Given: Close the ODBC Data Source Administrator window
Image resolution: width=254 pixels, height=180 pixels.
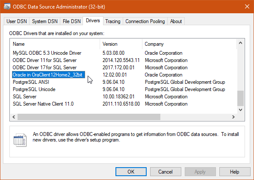Looking at the screenshot, I should [247, 6].
